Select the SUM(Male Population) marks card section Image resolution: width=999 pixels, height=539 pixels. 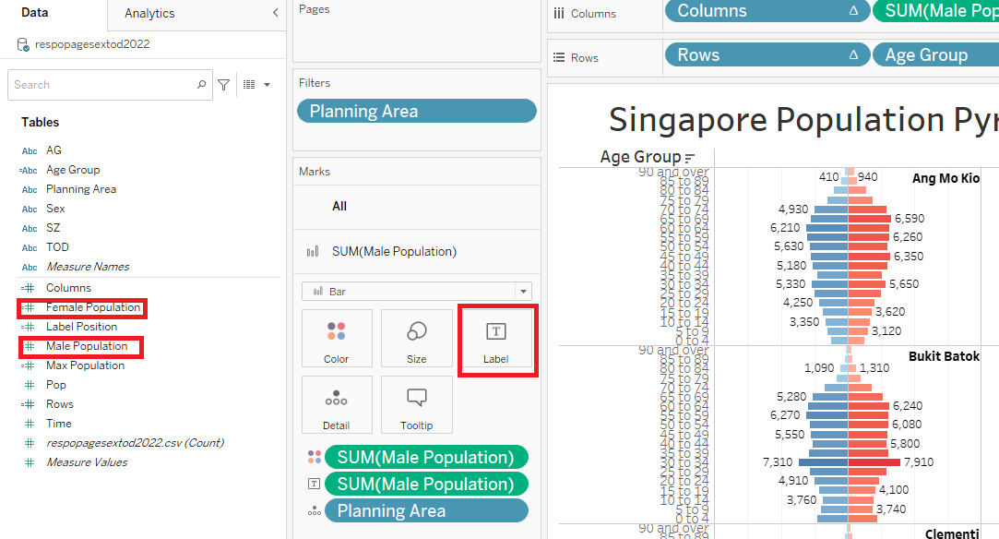point(394,251)
